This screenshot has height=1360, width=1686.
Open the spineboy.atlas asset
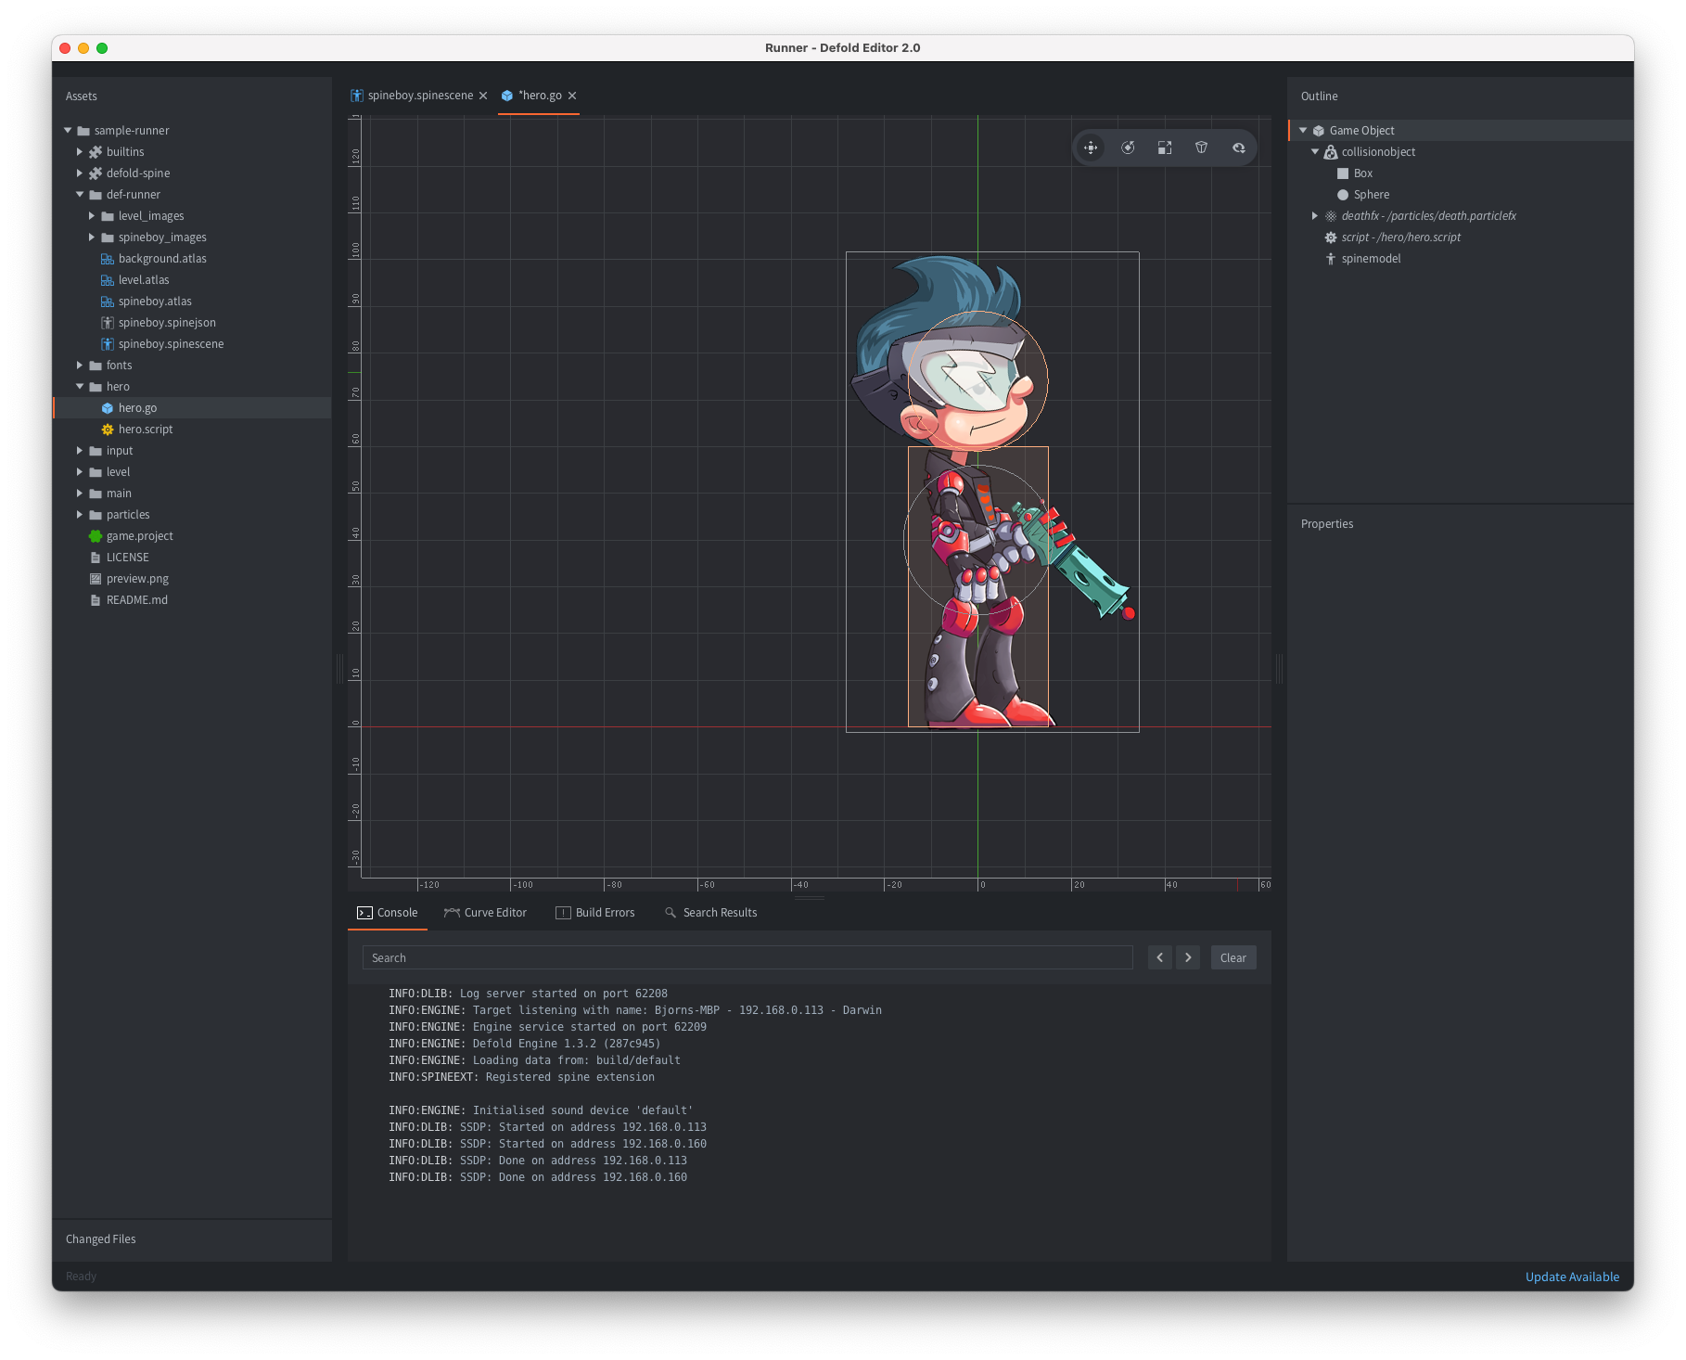154,301
